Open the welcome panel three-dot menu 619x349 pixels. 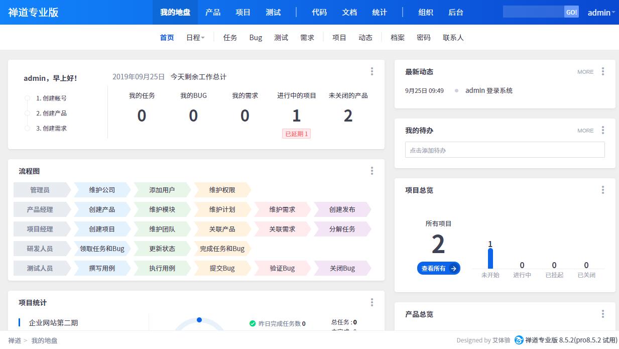[x=372, y=71]
